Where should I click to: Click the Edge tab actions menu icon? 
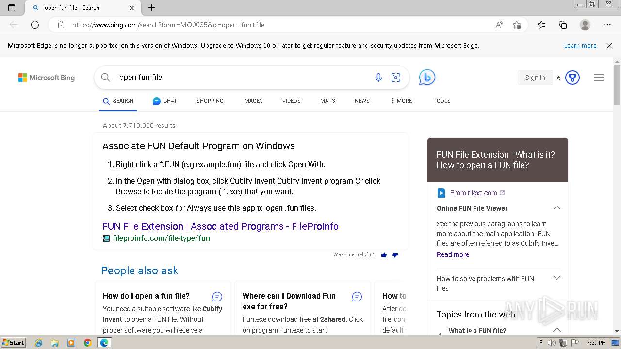tap(12, 8)
